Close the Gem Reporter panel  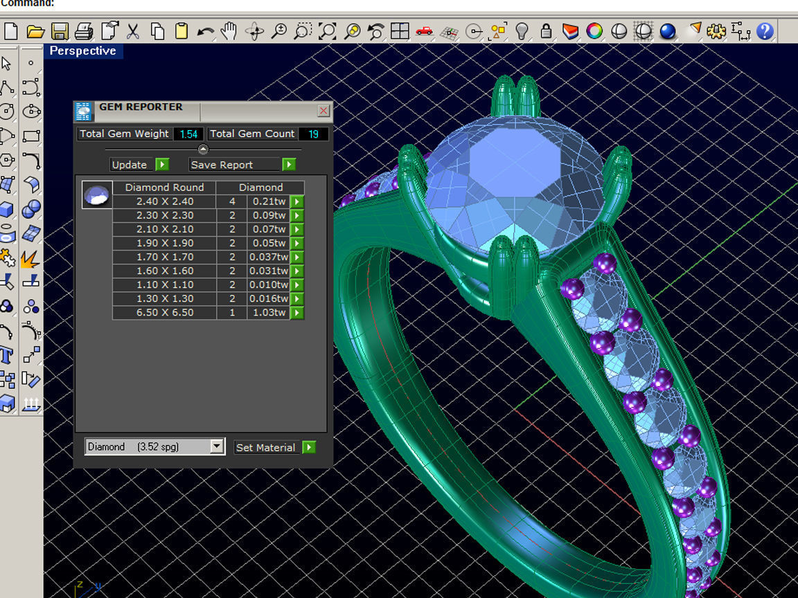323,110
